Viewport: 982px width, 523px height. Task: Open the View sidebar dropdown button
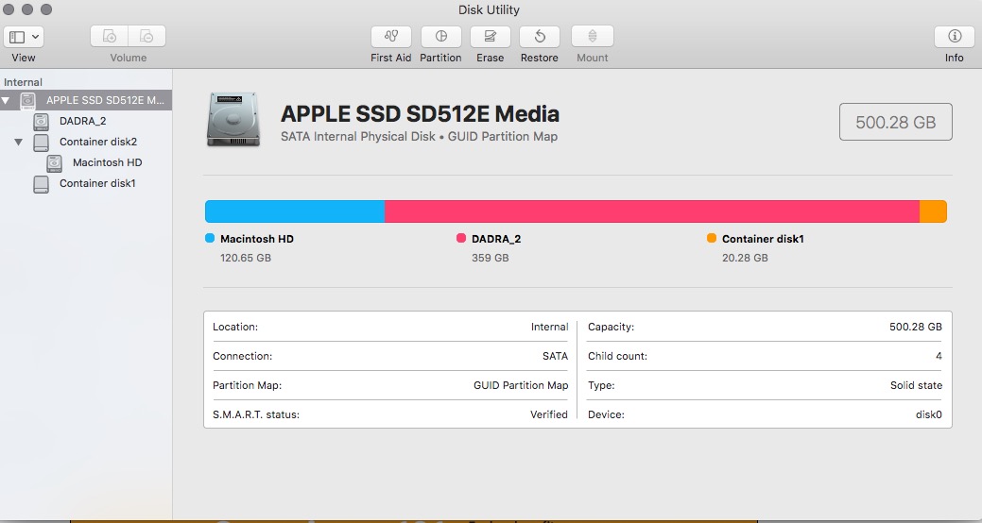pyautogui.click(x=24, y=37)
